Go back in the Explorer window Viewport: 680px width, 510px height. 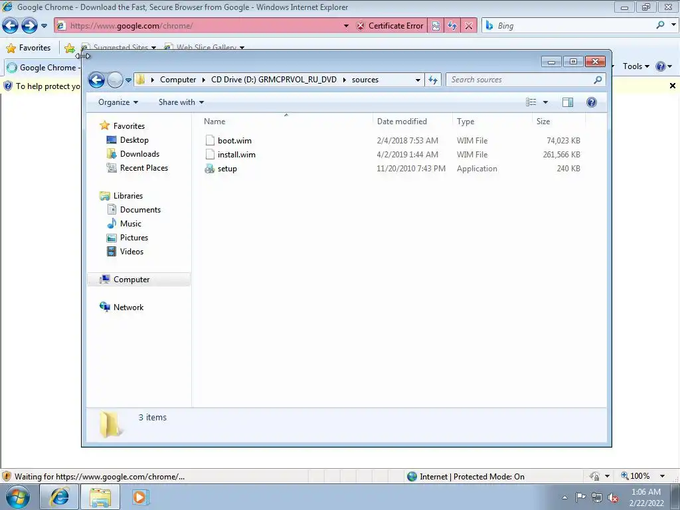point(96,80)
